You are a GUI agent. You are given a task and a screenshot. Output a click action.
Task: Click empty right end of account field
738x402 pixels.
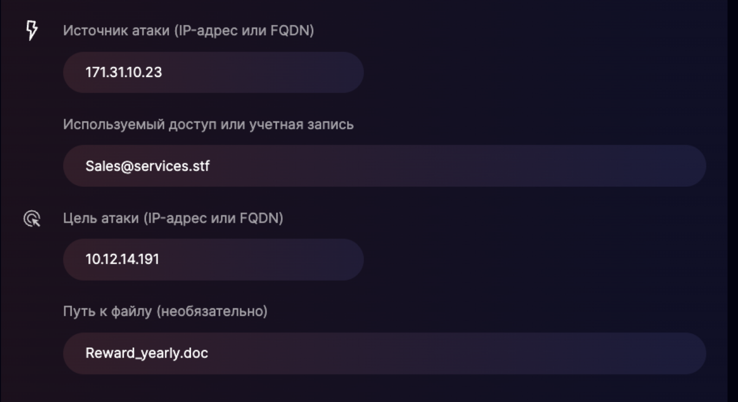pos(650,166)
